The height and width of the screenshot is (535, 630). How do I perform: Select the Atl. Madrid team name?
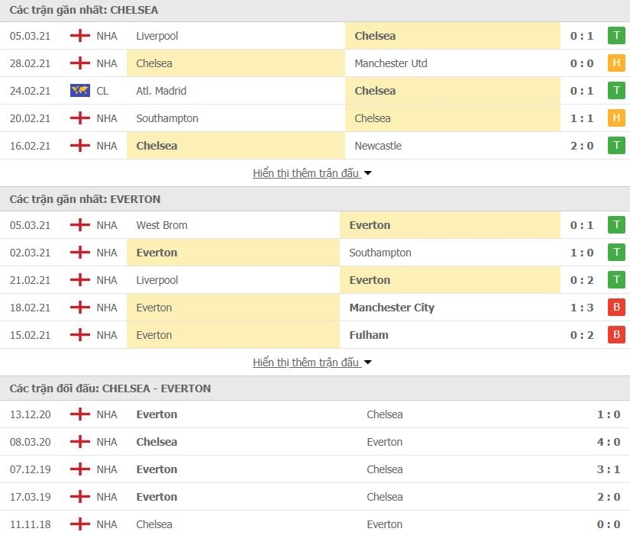click(x=161, y=91)
